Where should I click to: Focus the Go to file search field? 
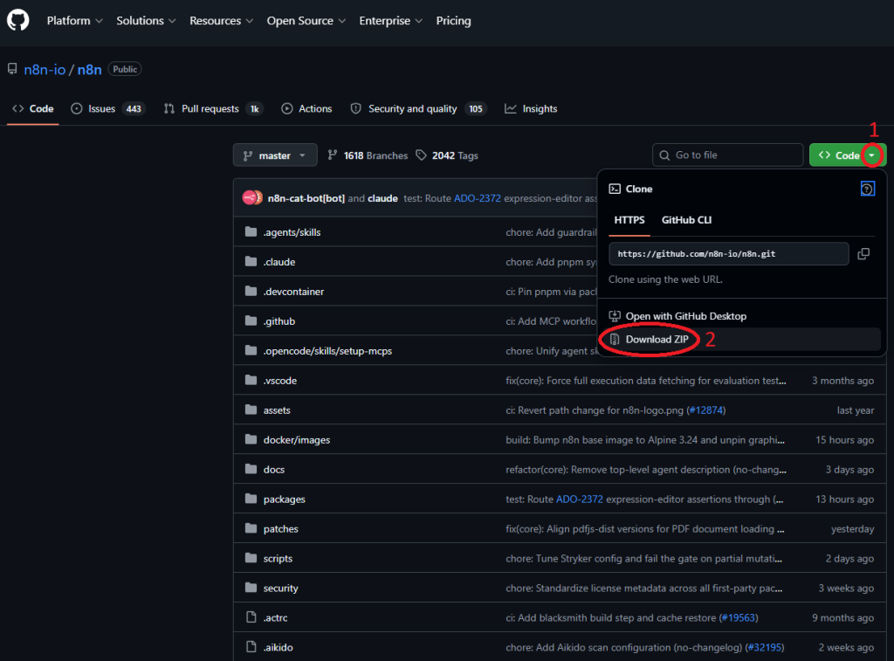click(727, 155)
